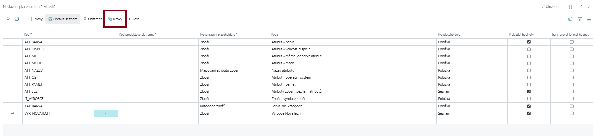Run the Test action
The width and height of the screenshot is (596, 136).
pyautogui.click(x=134, y=19)
